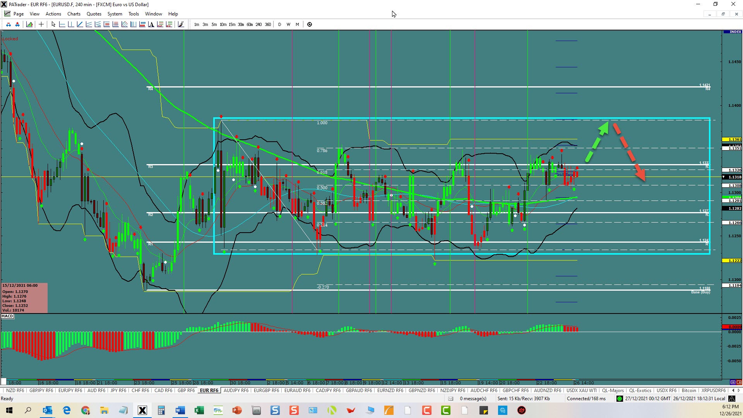Click the 1.1318 current price marker
The width and height of the screenshot is (743, 418).
[x=732, y=177]
